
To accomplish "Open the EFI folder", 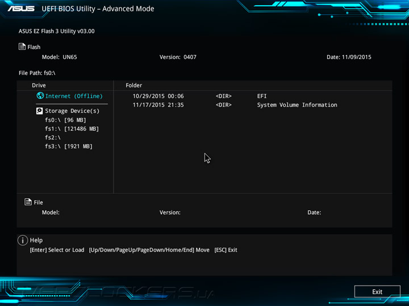I will click(x=262, y=96).
